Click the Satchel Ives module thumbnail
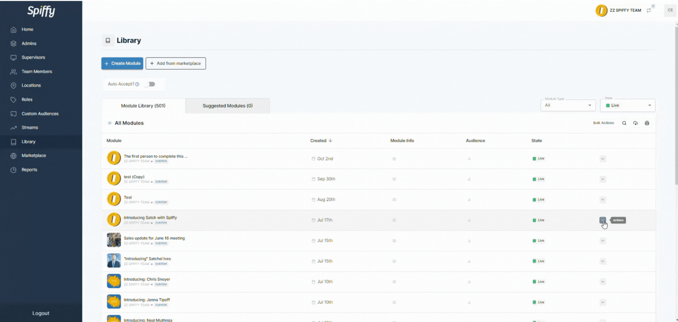678x322 pixels. pyautogui.click(x=114, y=261)
